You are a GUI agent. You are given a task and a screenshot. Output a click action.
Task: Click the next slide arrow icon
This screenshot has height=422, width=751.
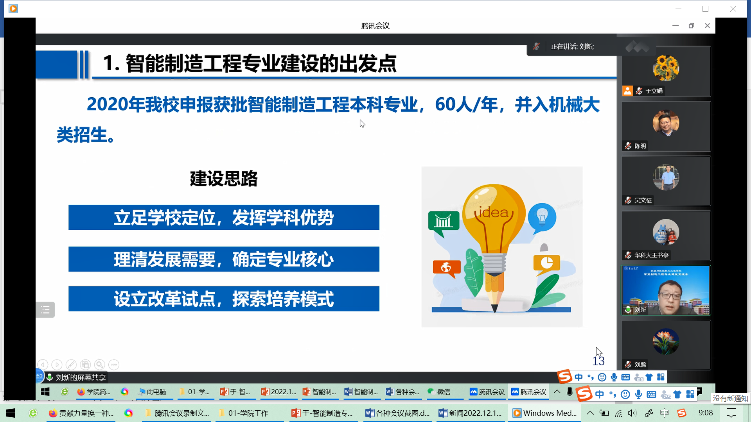57,365
